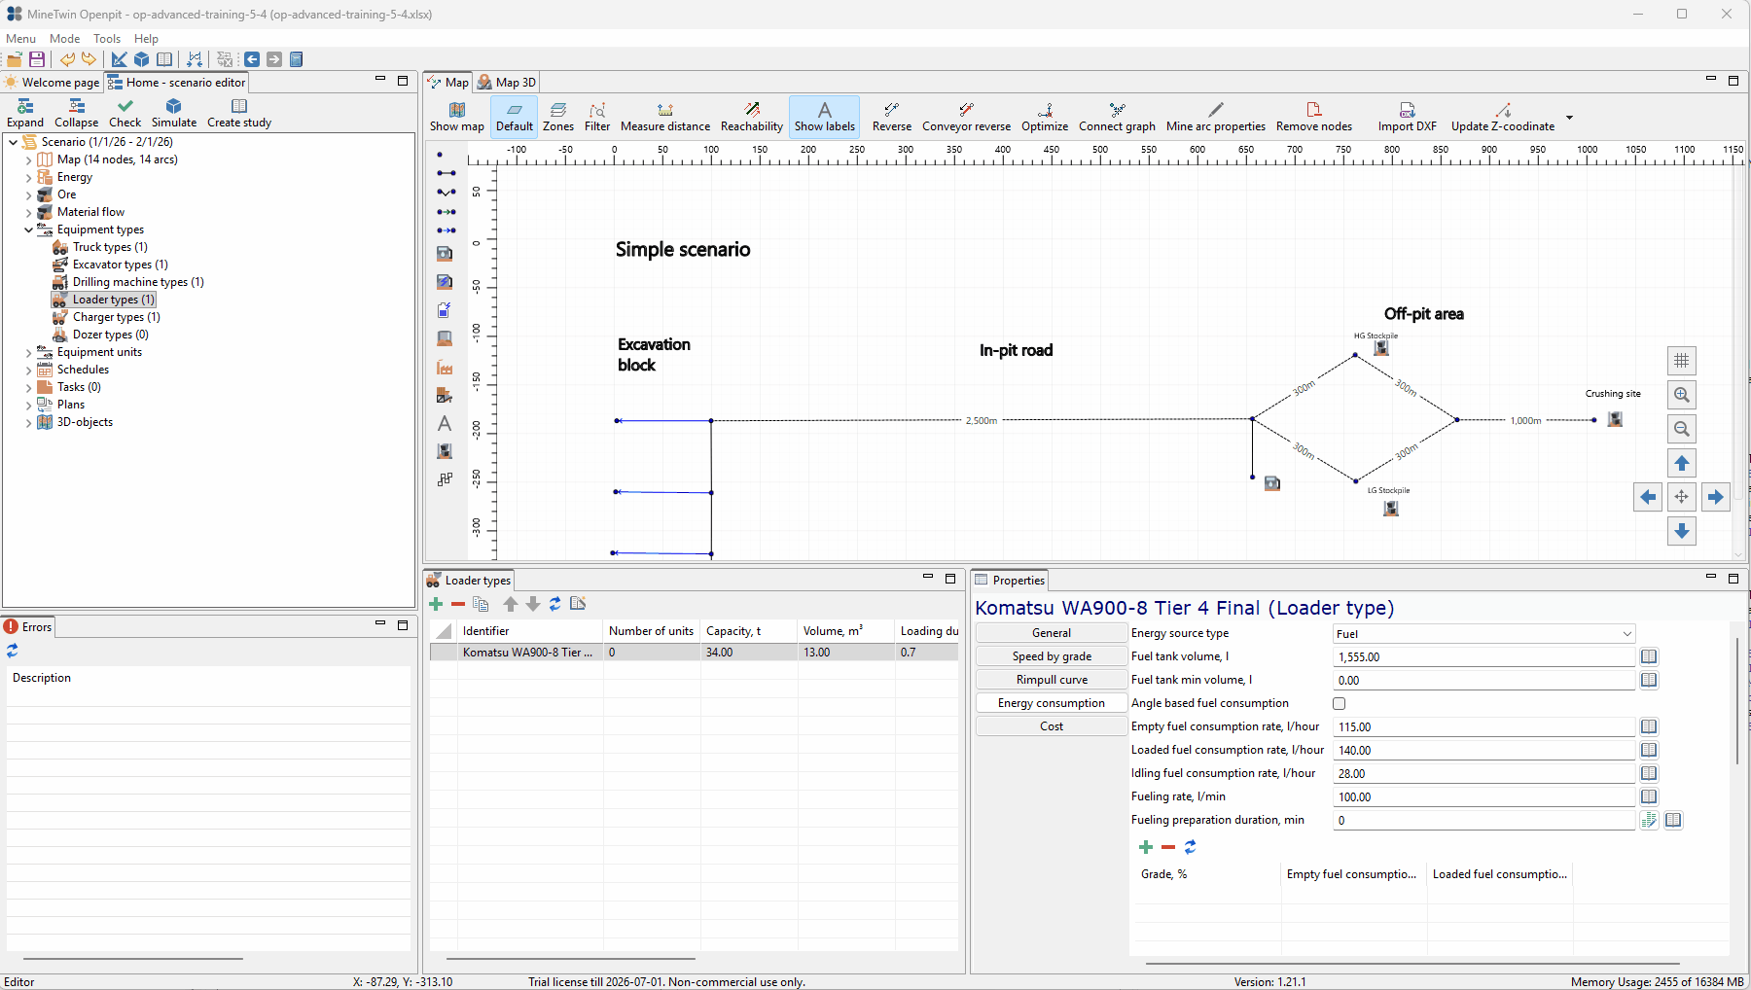The height and width of the screenshot is (990, 1751).
Task: Click the Conveyor reverse tool
Action: (966, 117)
